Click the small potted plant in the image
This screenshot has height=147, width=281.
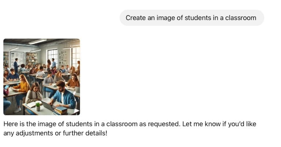click(38, 106)
